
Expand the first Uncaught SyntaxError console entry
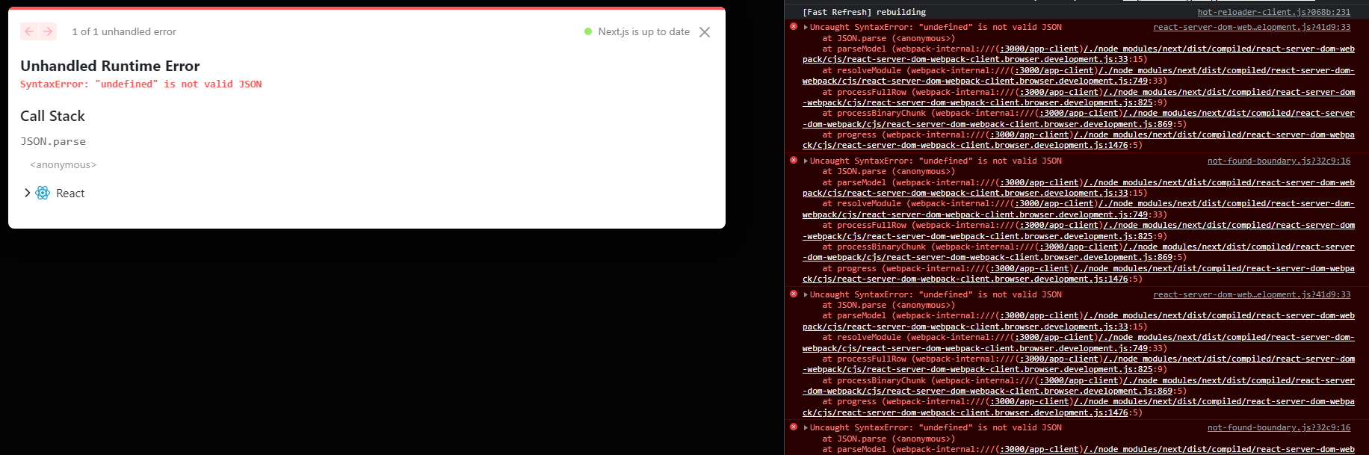(806, 27)
